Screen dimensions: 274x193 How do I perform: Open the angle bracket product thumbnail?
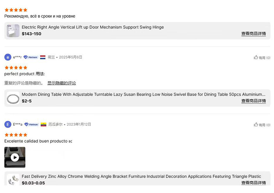[x=13, y=180]
